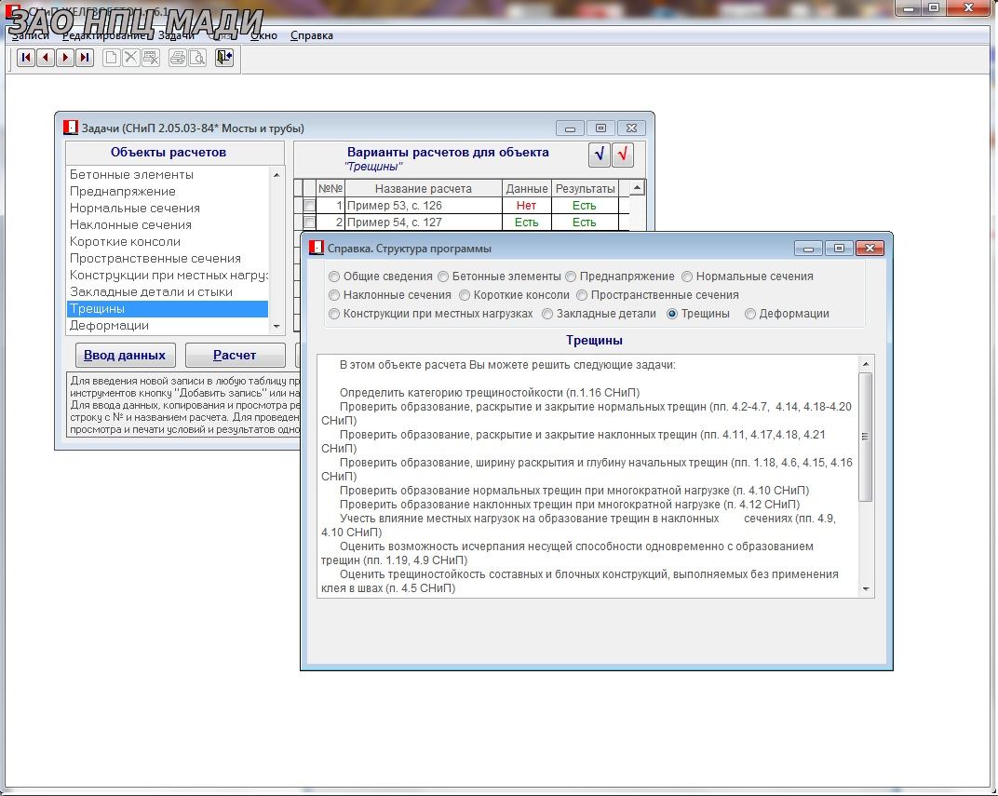Open the Справка menu
Screen dimensions: 998x796
click(x=312, y=35)
